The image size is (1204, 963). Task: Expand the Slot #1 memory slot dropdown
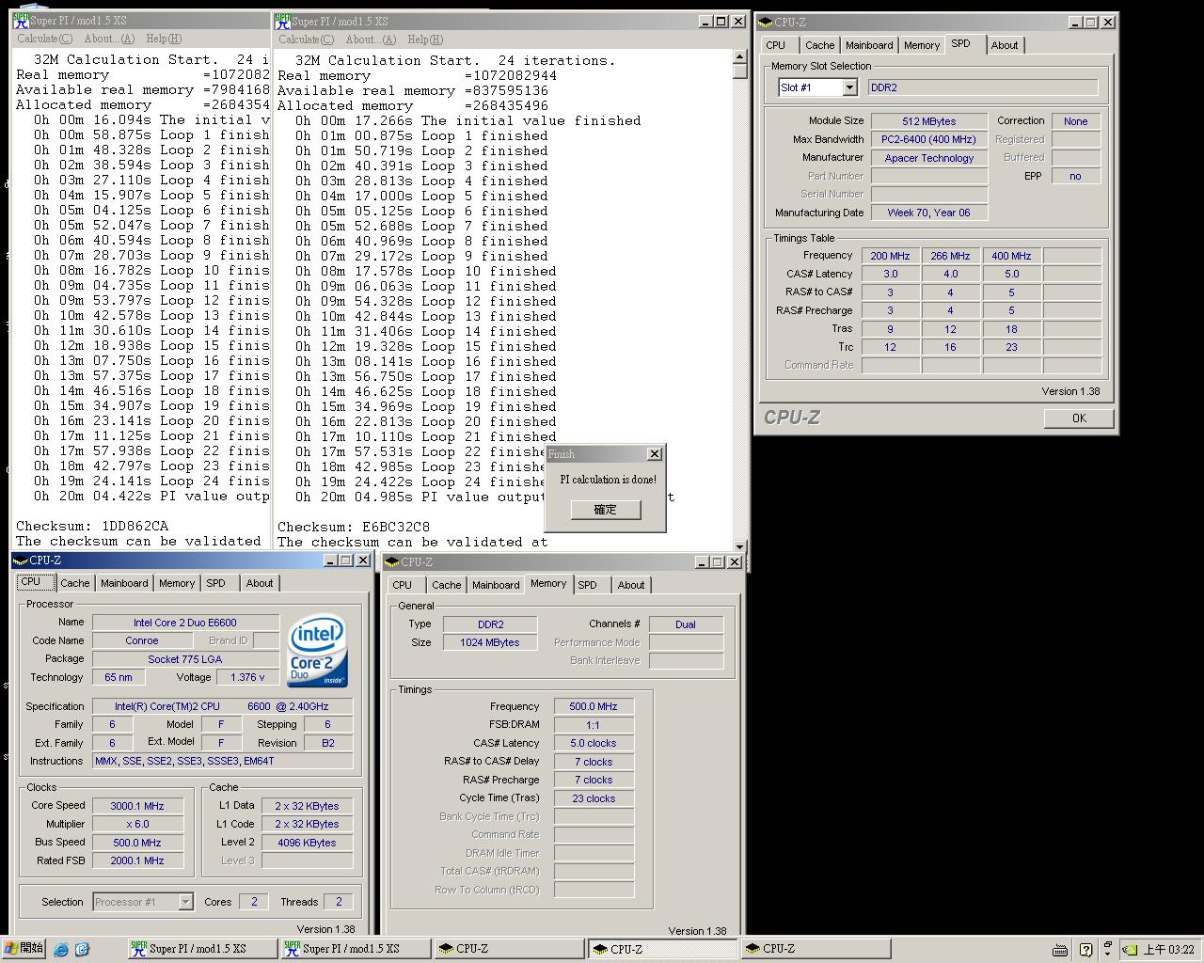coord(849,87)
